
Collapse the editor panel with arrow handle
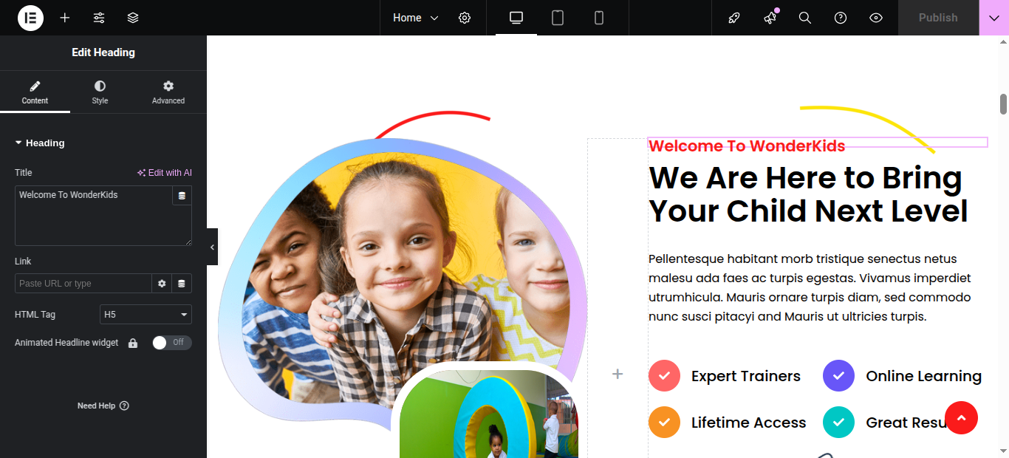click(212, 247)
